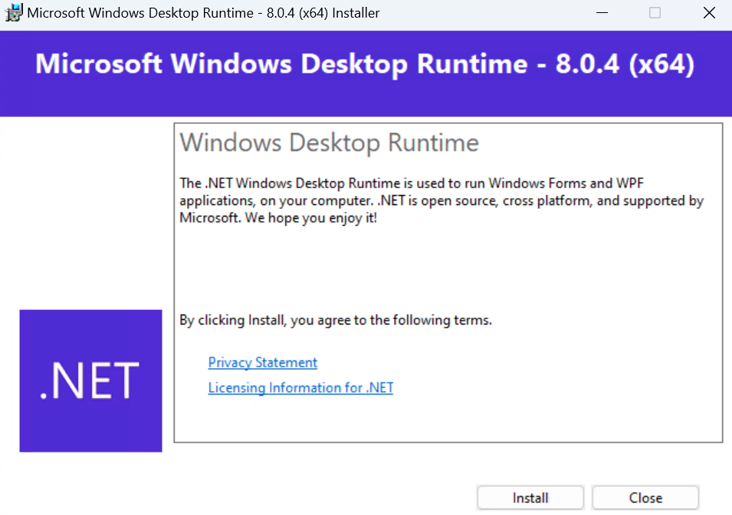Click the window title bar text
Screen dimensions: 732x515
[x=203, y=12]
